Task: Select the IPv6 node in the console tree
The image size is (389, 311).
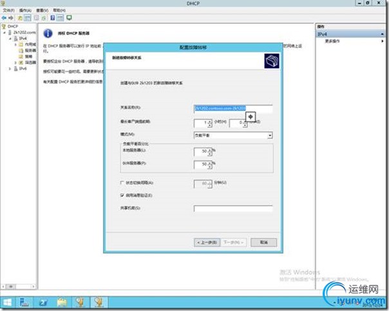Action: pos(21,69)
